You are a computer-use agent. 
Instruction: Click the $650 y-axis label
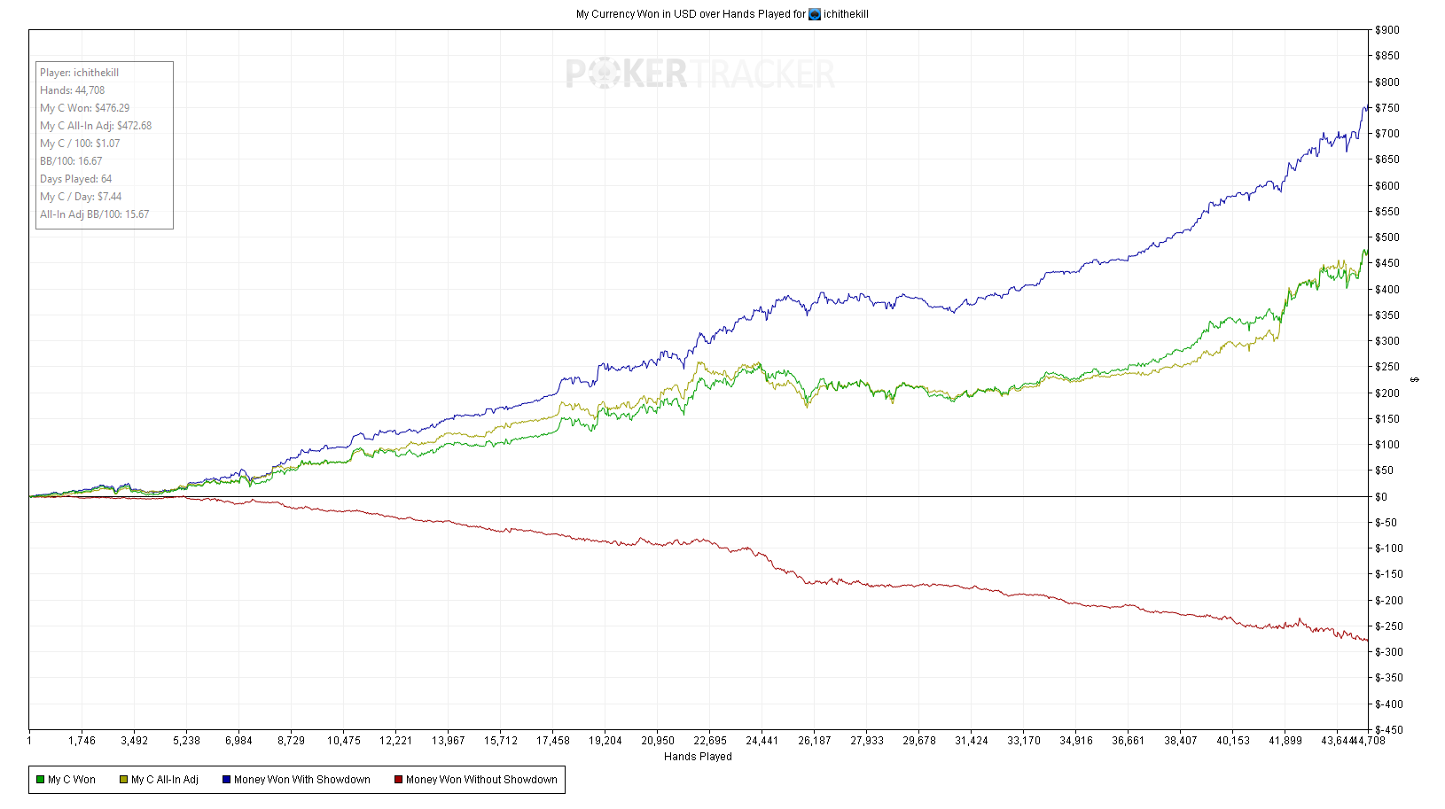tap(1387, 159)
